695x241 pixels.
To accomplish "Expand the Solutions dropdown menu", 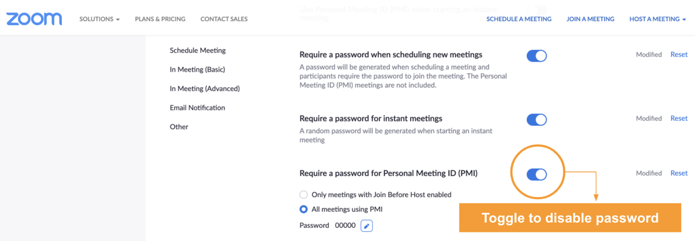I will pyautogui.click(x=100, y=19).
